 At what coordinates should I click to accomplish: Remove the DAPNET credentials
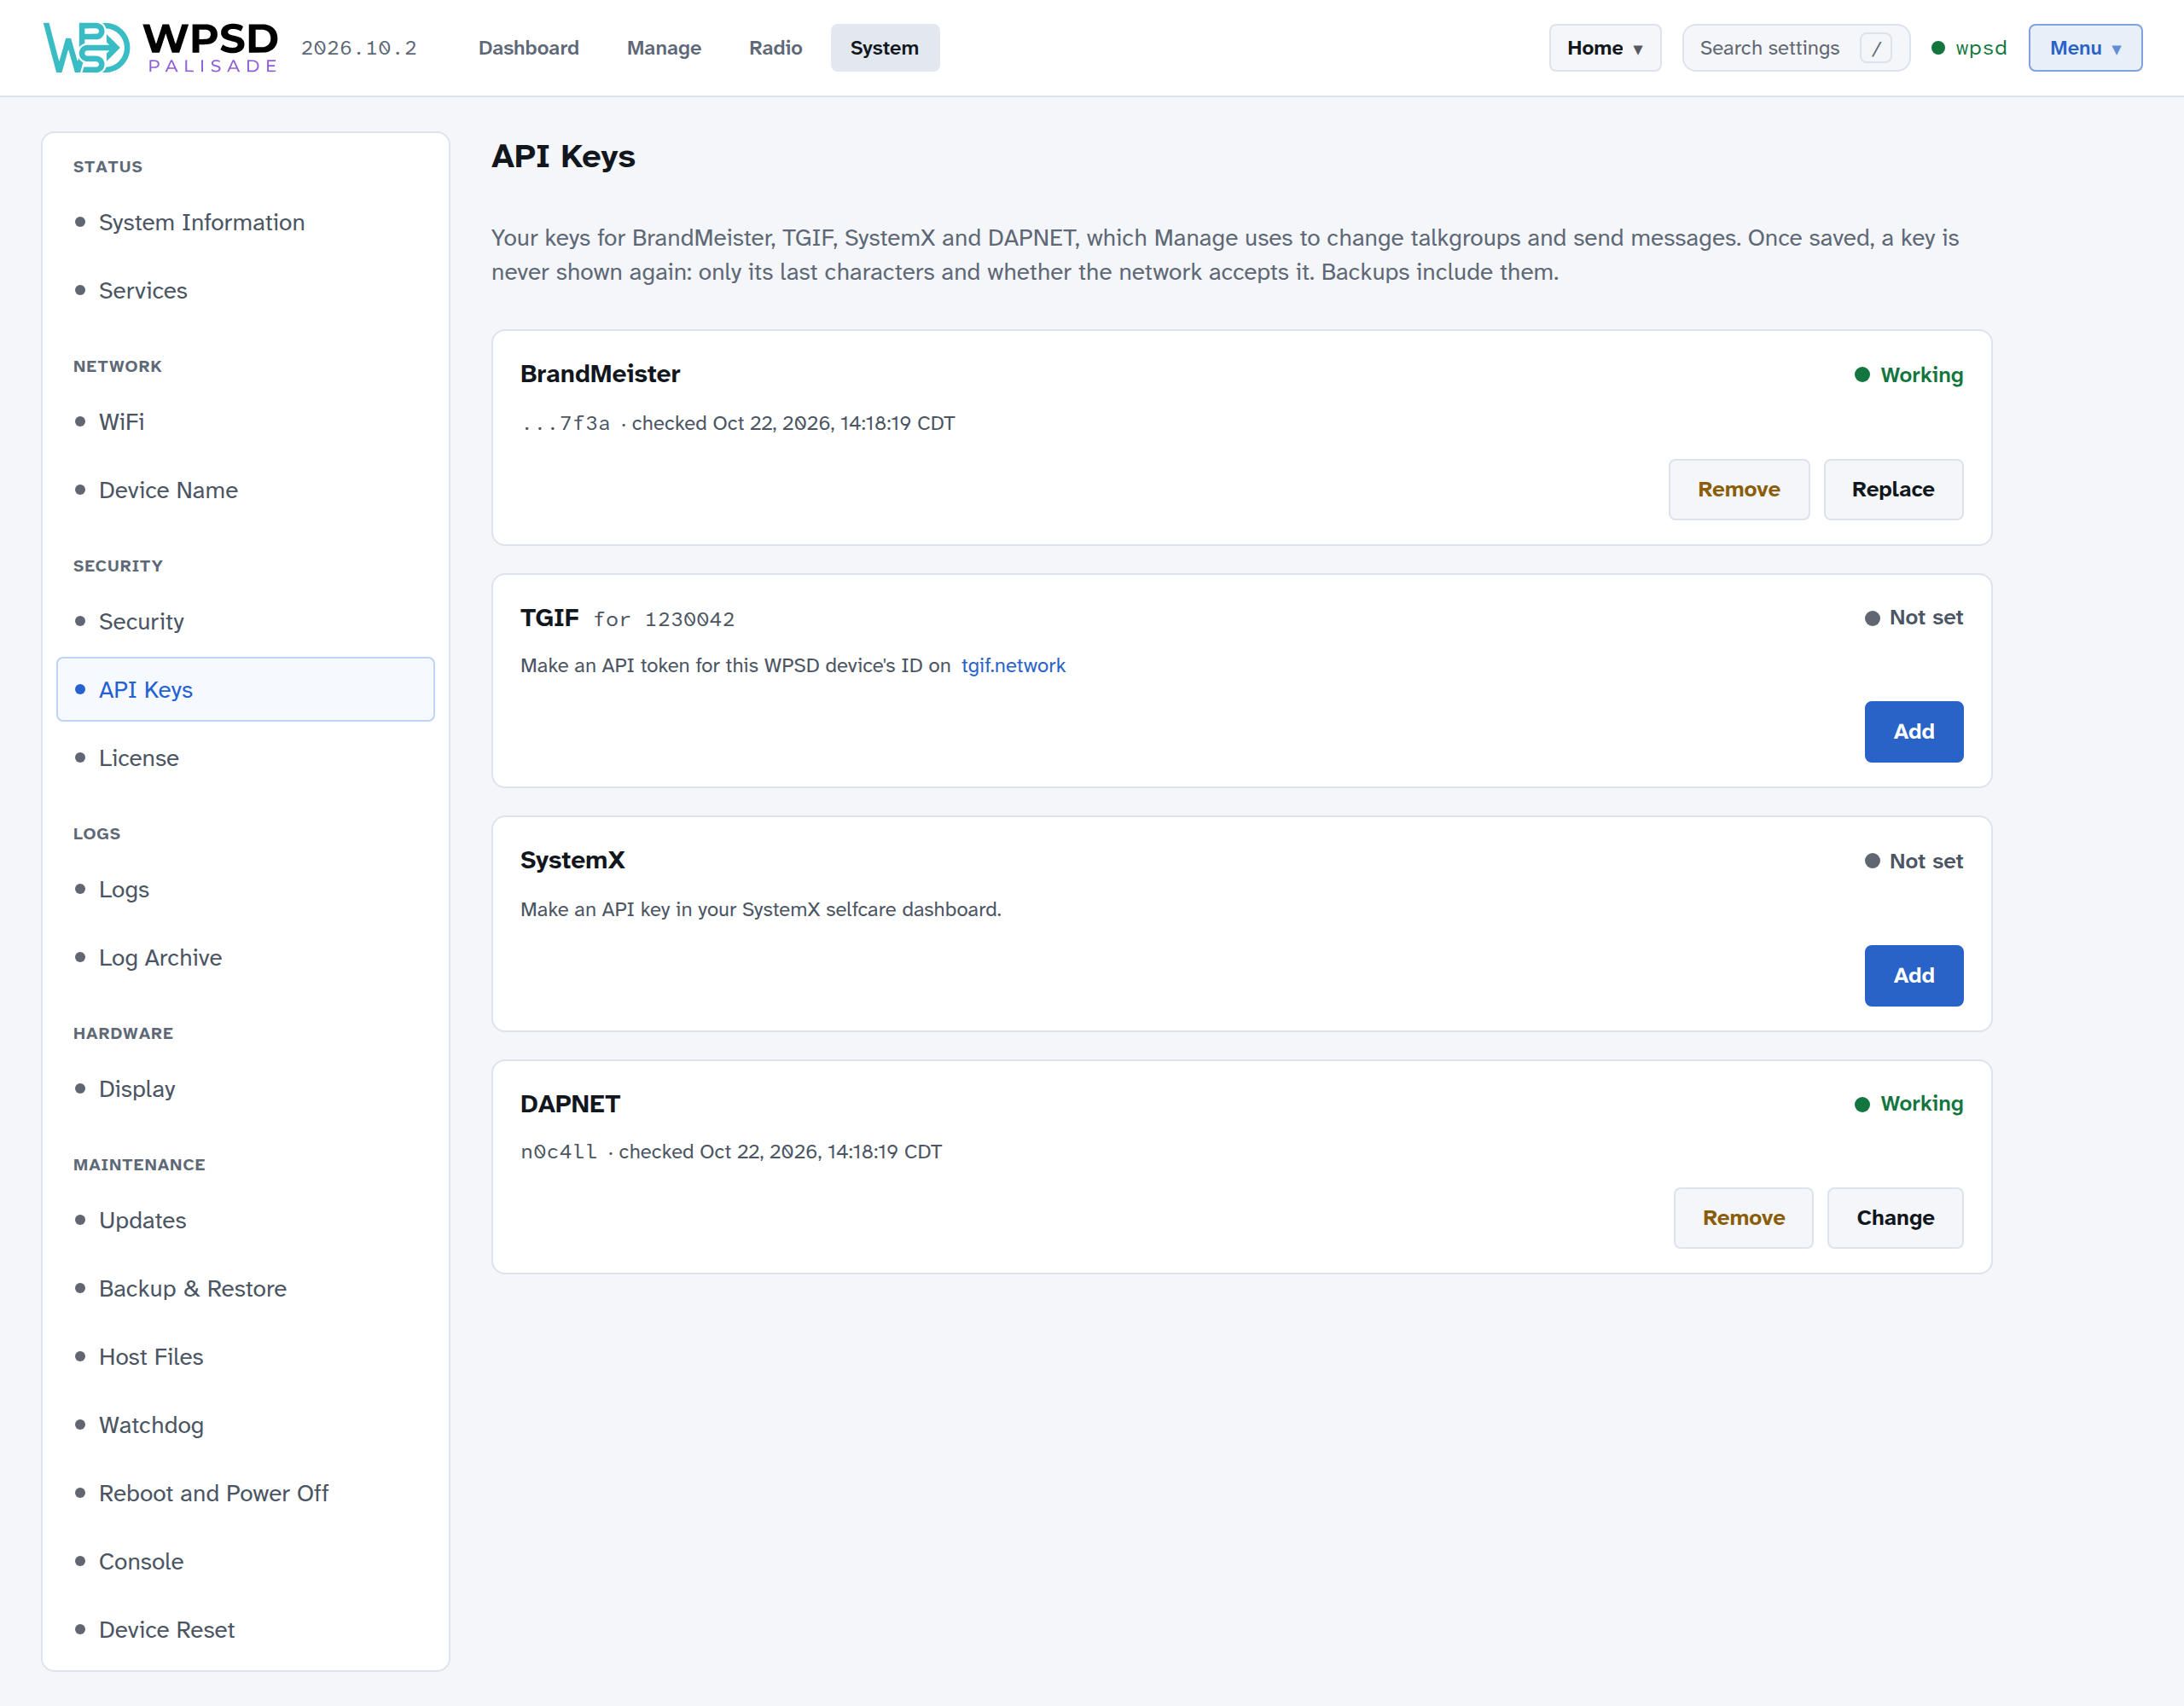[x=1743, y=1217]
